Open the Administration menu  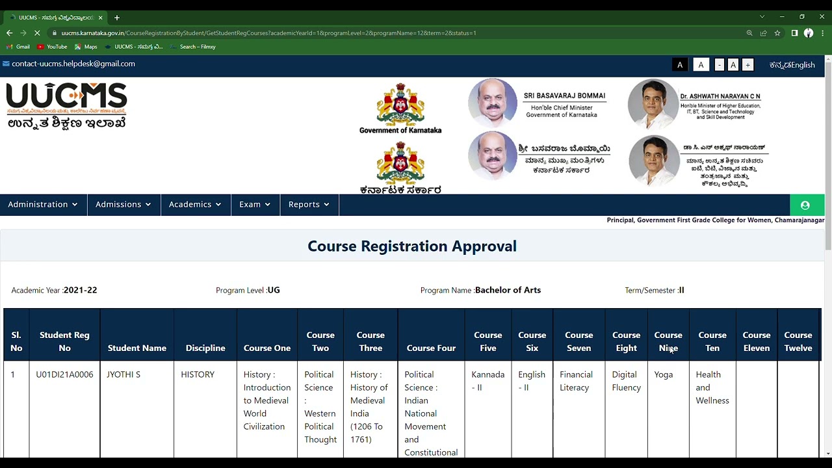click(x=43, y=204)
